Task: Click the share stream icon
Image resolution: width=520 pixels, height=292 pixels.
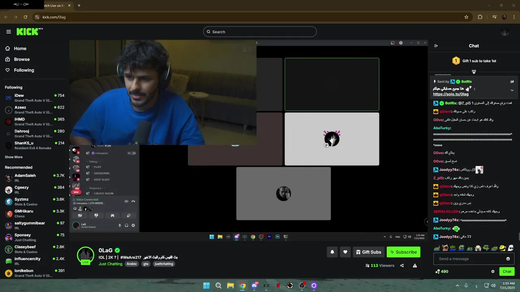Action: [402, 266]
